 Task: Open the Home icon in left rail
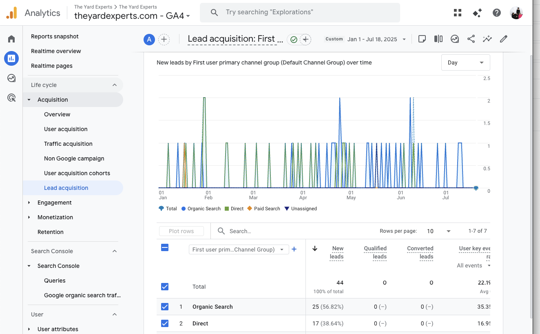tap(11, 39)
